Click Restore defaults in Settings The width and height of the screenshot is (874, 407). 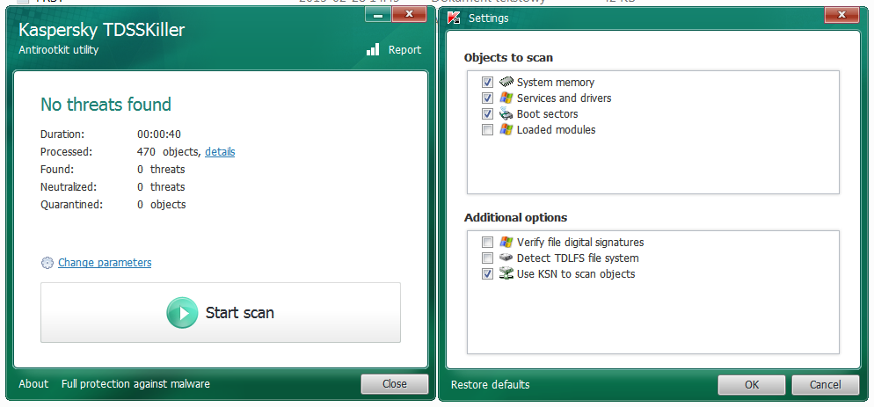click(x=491, y=385)
